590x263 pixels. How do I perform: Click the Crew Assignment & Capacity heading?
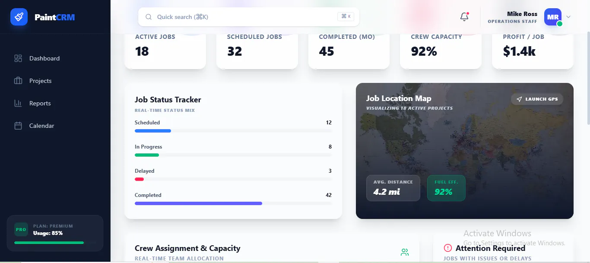click(x=187, y=248)
